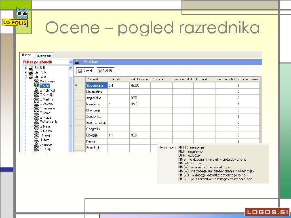Click the NEG cell in Biologija row

[x=140, y=135]
